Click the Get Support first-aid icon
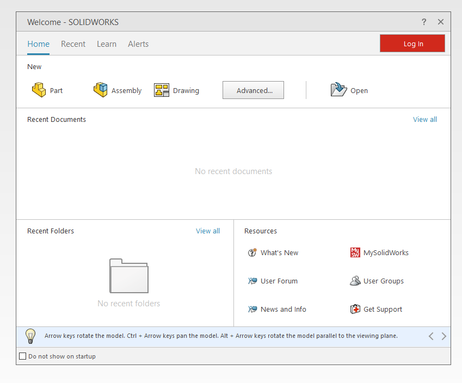Image resolution: width=462 pixels, height=383 pixels. click(x=355, y=309)
